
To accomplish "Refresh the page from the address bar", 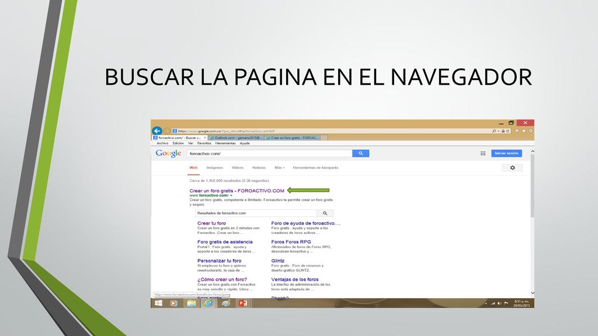I will pos(507,131).
